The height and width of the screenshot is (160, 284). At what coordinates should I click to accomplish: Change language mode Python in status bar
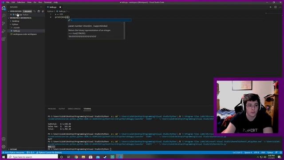tap(270, 152)
